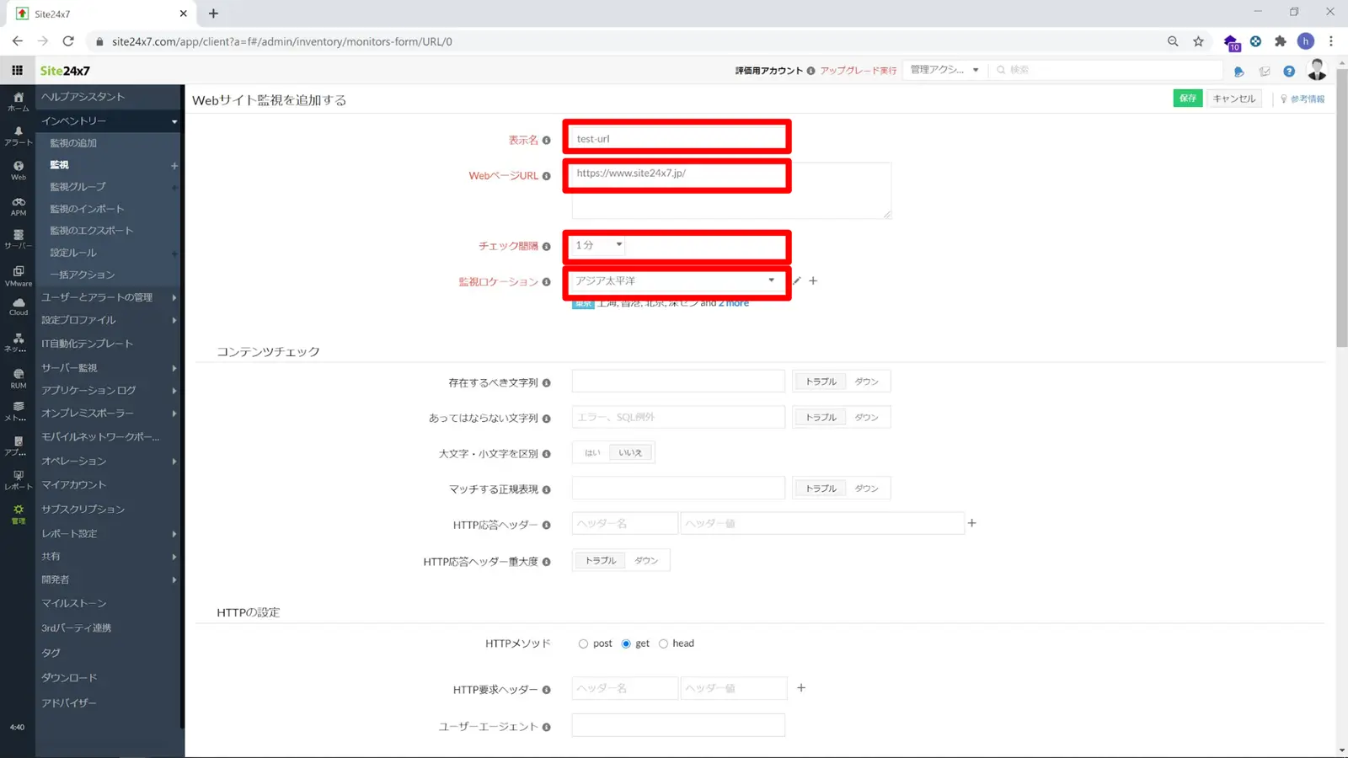Click the info icon beside チェック間隔

pos(546,247)
